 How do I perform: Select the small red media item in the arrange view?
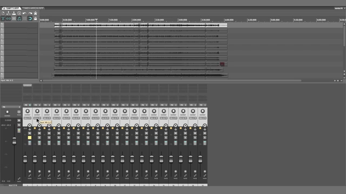pyautogui.click(x=222, y=64)
